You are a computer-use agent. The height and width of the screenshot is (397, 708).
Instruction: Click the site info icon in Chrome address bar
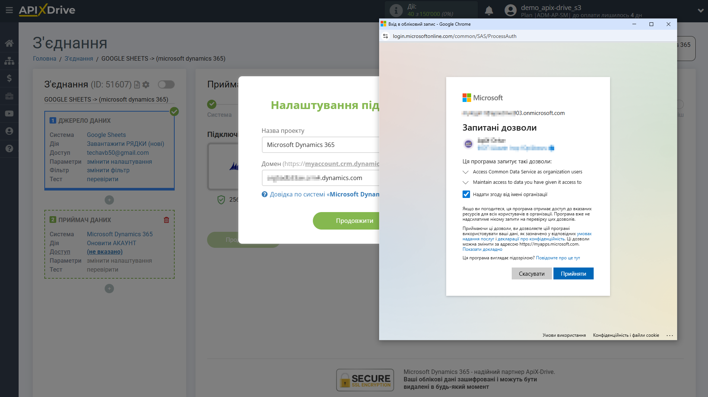click(x=385, y=36)
